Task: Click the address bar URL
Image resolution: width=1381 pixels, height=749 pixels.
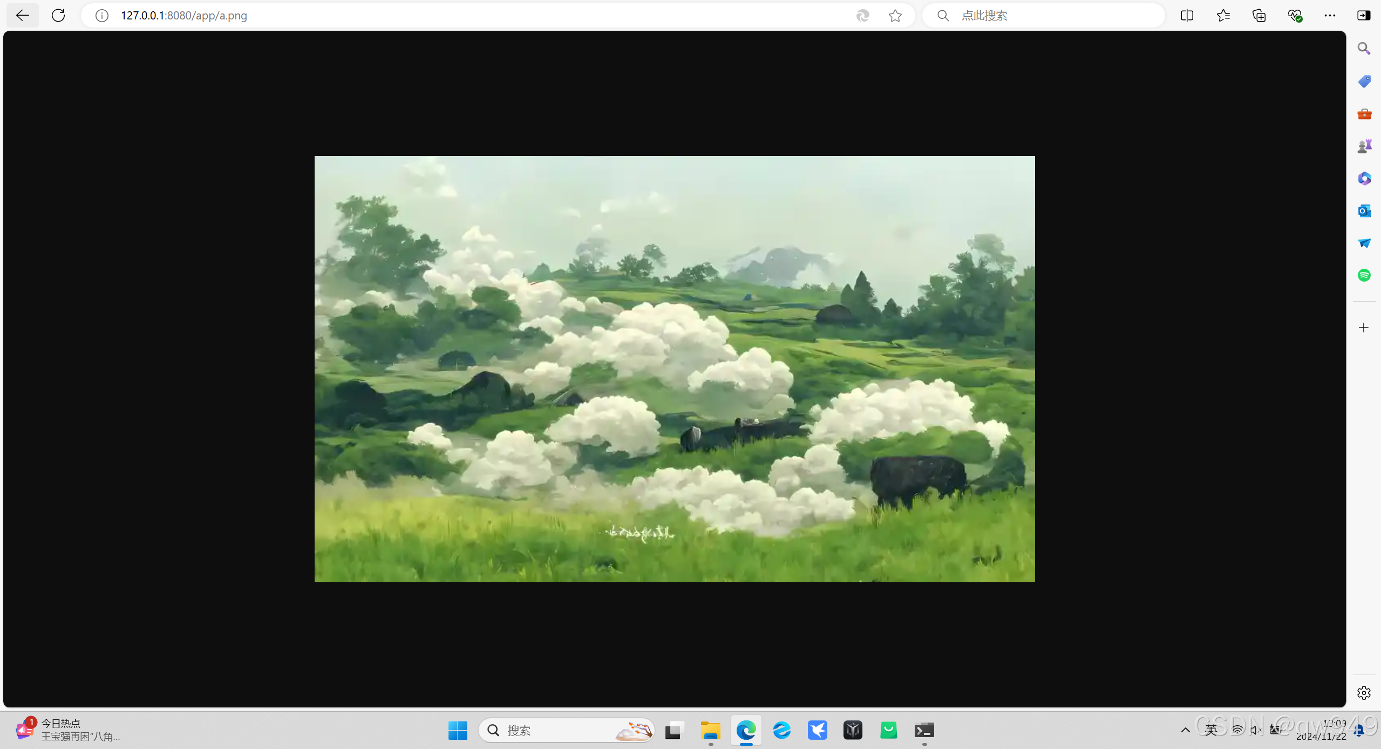Action: (x=183, y=16)
